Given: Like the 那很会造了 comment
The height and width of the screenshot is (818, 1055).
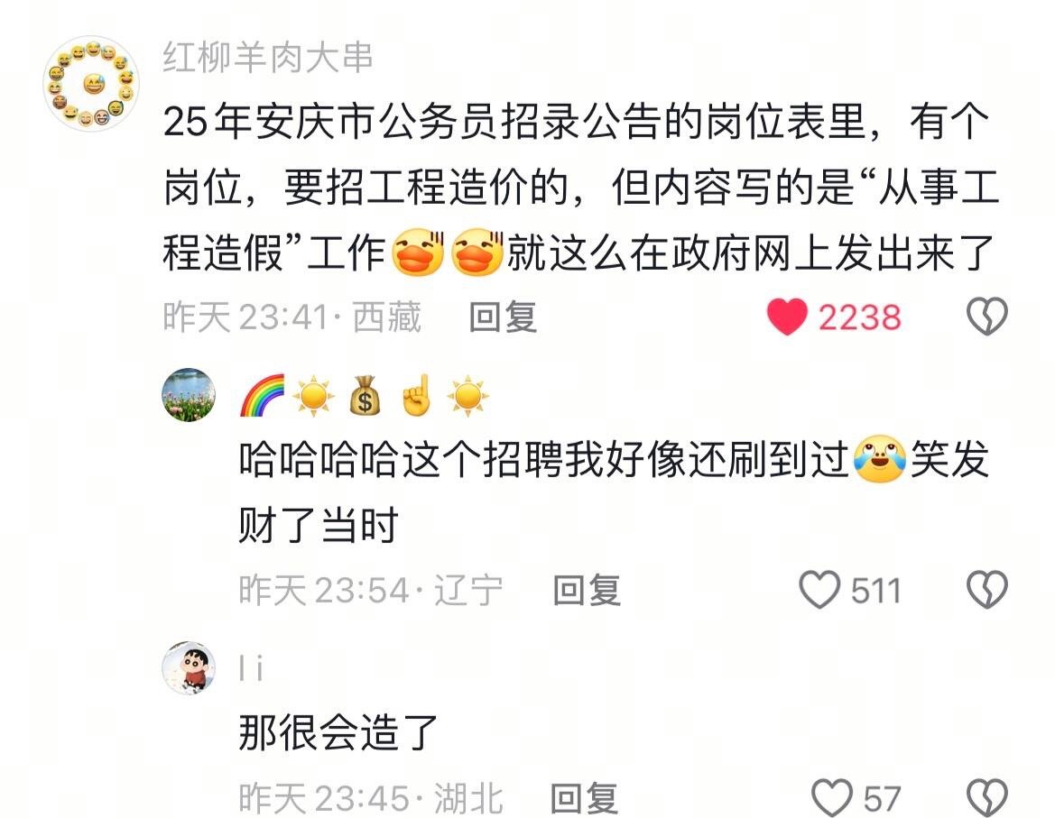Looking at the screenshot, I should pos(831,798).
